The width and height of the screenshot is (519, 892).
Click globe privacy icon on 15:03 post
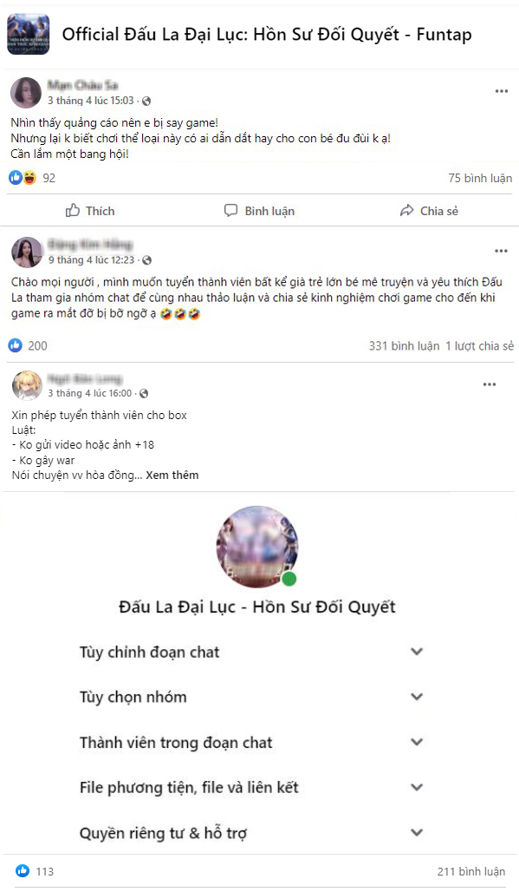pos(146,101)
